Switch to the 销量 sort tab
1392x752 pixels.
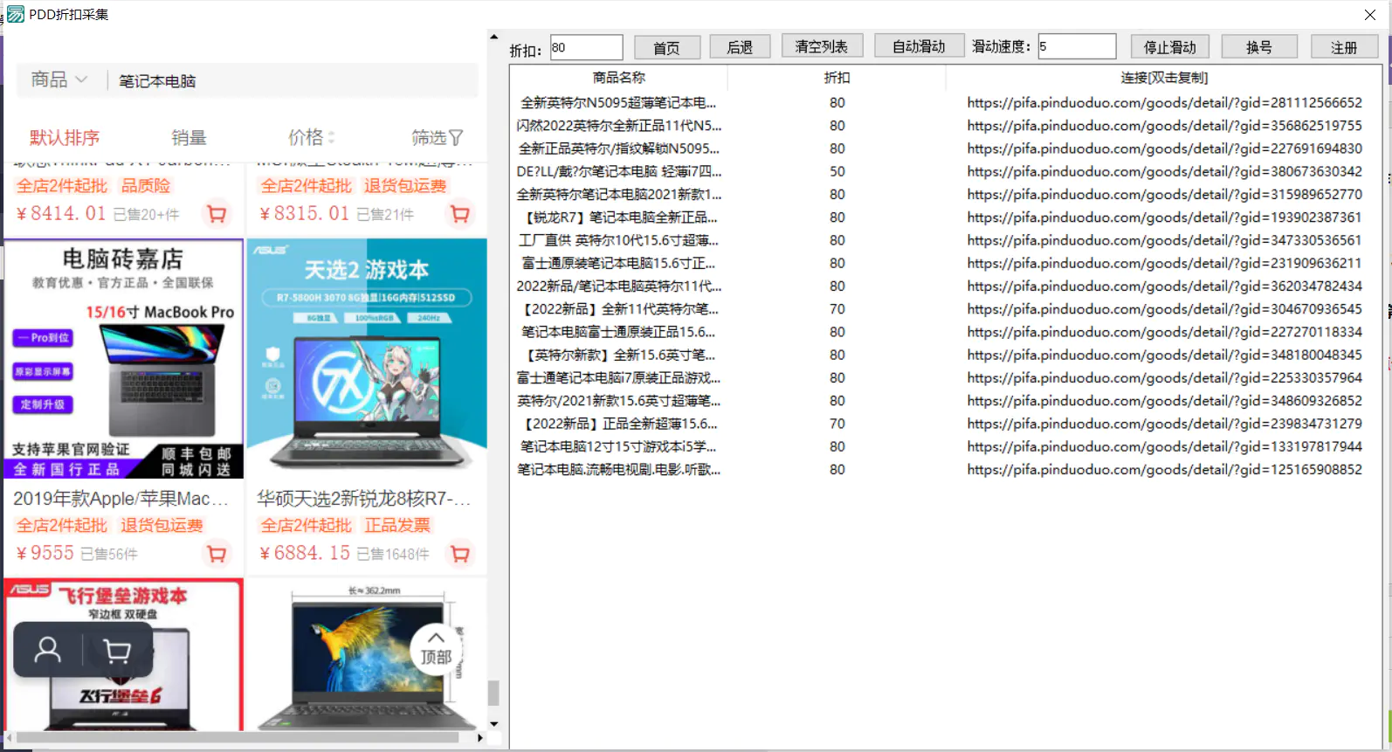189,137
